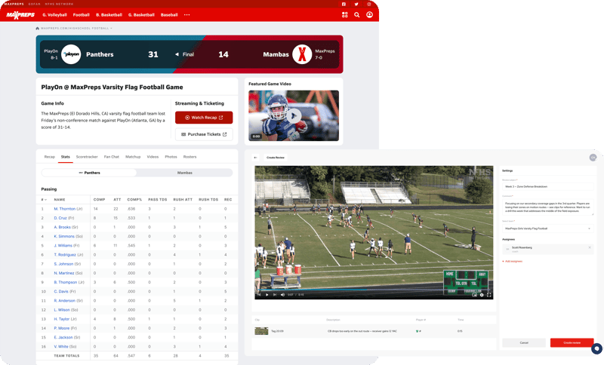Click the Comments text area
The height and width of the screenshot is (365, 604).
[547, 207]
